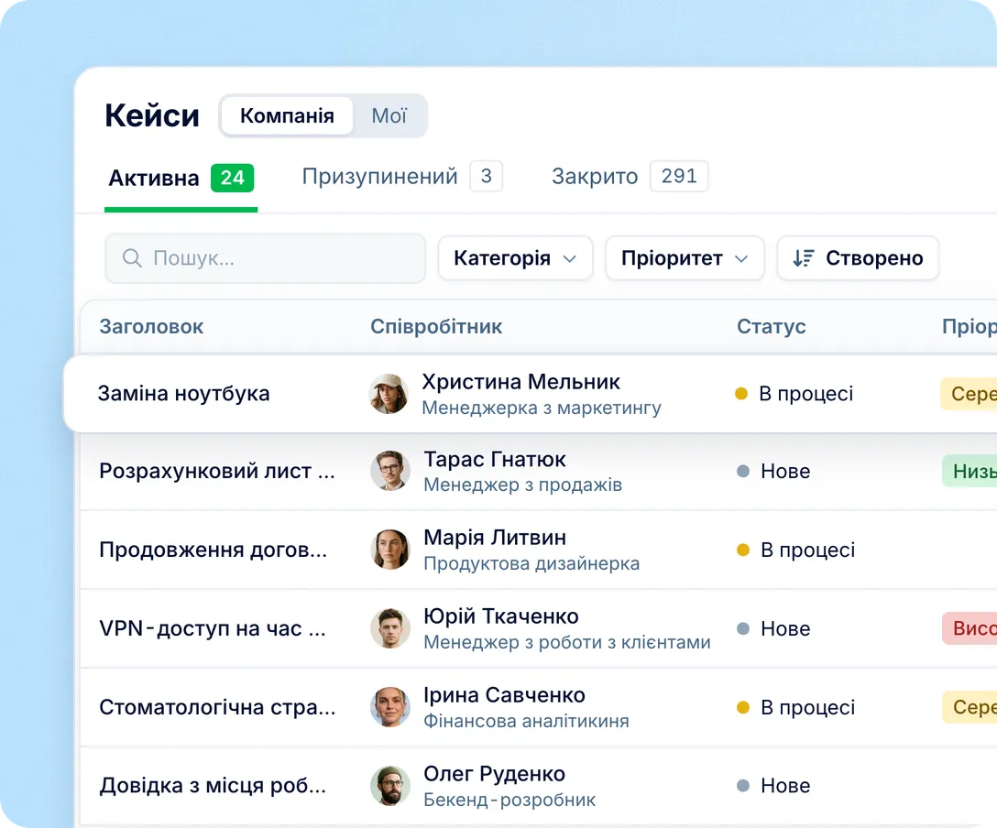Expand the Категорія filter dropdown
The width and height of the screenshot is (997, 828).
click(x=515, y=258)
